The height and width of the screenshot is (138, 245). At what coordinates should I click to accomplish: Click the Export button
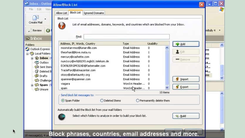(186, 87)
